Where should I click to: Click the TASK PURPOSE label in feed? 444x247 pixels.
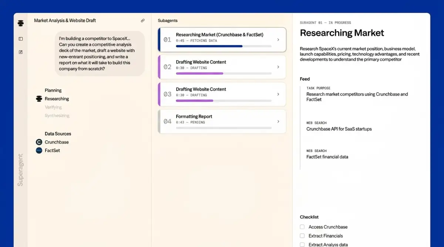[x=318, y=88]
